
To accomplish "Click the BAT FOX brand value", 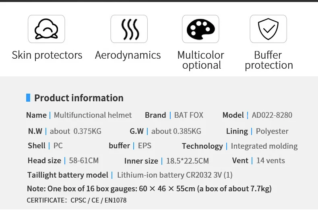I will click(x=189, y=115).
